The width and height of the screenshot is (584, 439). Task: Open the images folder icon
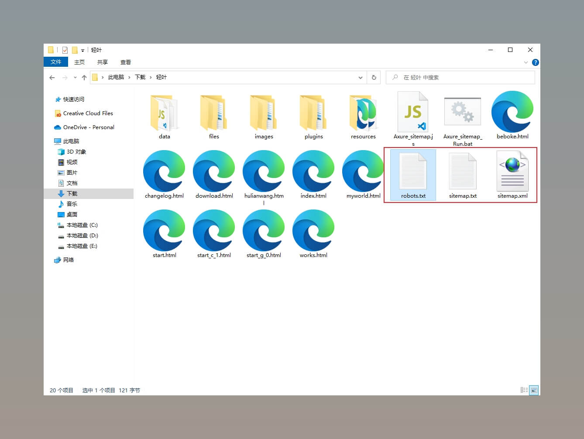[264, 113]
